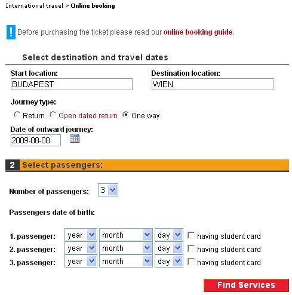This screenshot has height=295, width=292.
Task: Expand day dropdown for 1. passenger
Action: click(169, 235)
